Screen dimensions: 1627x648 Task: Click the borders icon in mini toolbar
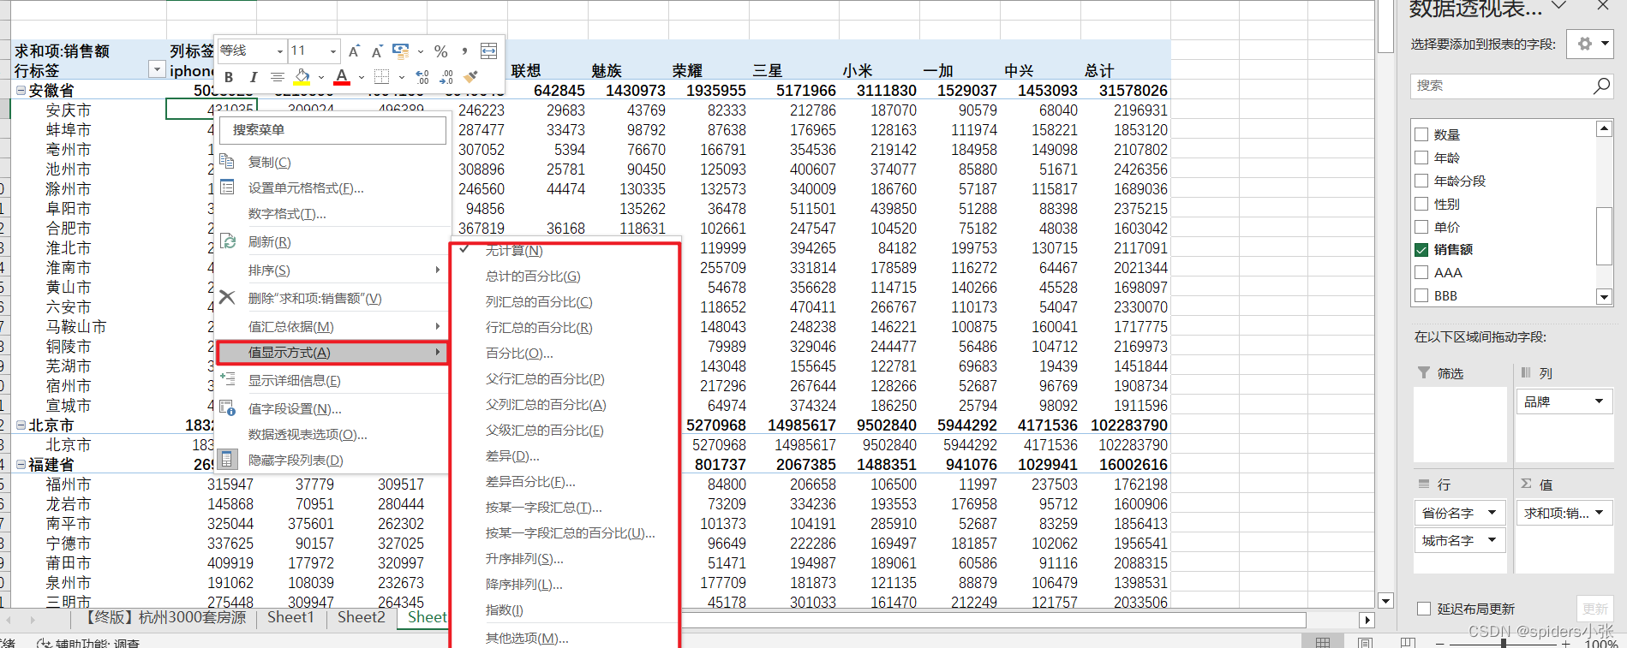[382, 77]
